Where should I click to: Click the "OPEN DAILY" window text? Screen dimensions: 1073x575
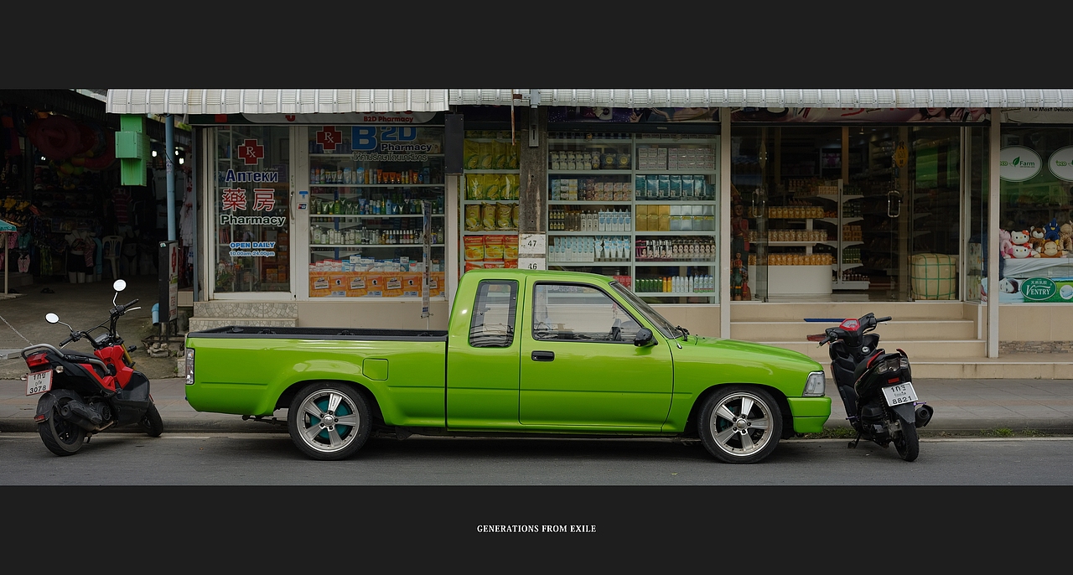[x=251, y=245]
